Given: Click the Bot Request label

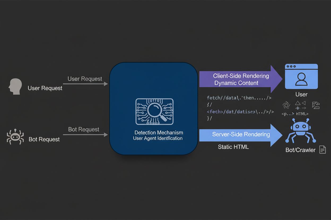Looking at the screenshot, I should pos(45,139).
